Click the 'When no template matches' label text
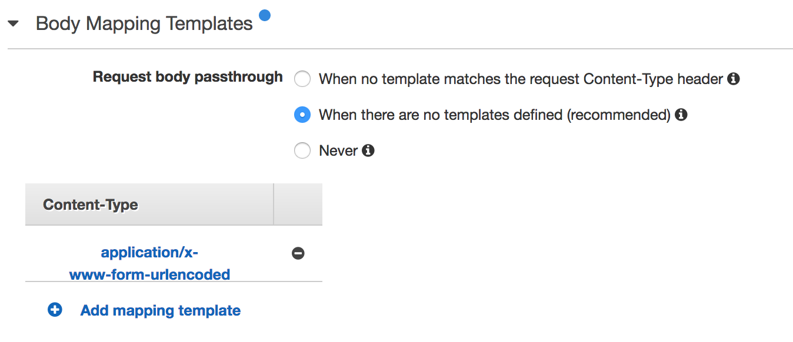793x342 pixels. tap(521, 79)
